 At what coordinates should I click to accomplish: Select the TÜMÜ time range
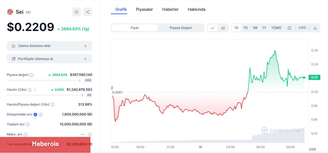pos(276,28)
